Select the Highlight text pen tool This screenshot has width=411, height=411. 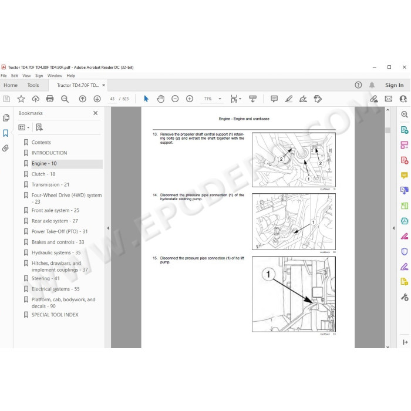289,99
